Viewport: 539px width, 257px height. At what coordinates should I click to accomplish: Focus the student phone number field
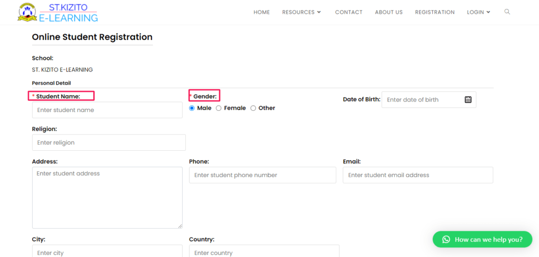click(263, 175)
